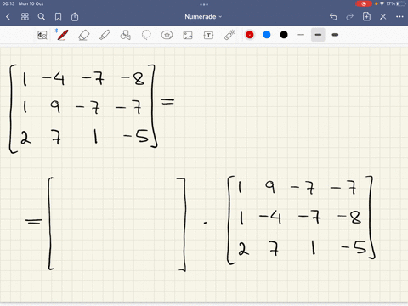
Task: Open the more options menu
Action: click(x=399, y=17)
